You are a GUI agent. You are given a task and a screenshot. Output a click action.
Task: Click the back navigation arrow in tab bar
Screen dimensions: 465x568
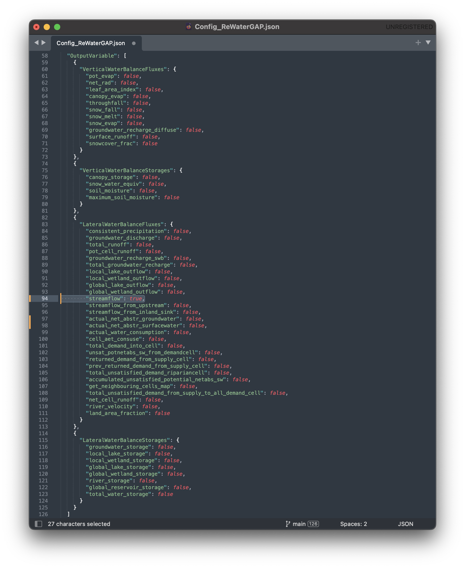pos(36,43)
